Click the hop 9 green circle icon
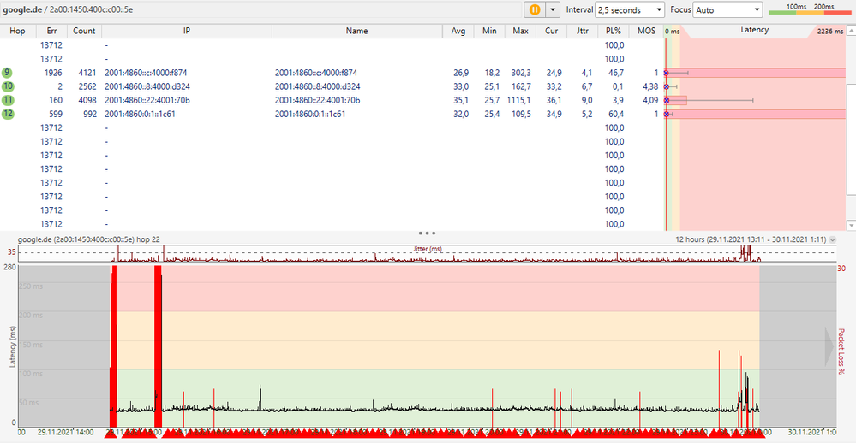The height and width of the screenshot is (443, 856). tap(8, 73)
